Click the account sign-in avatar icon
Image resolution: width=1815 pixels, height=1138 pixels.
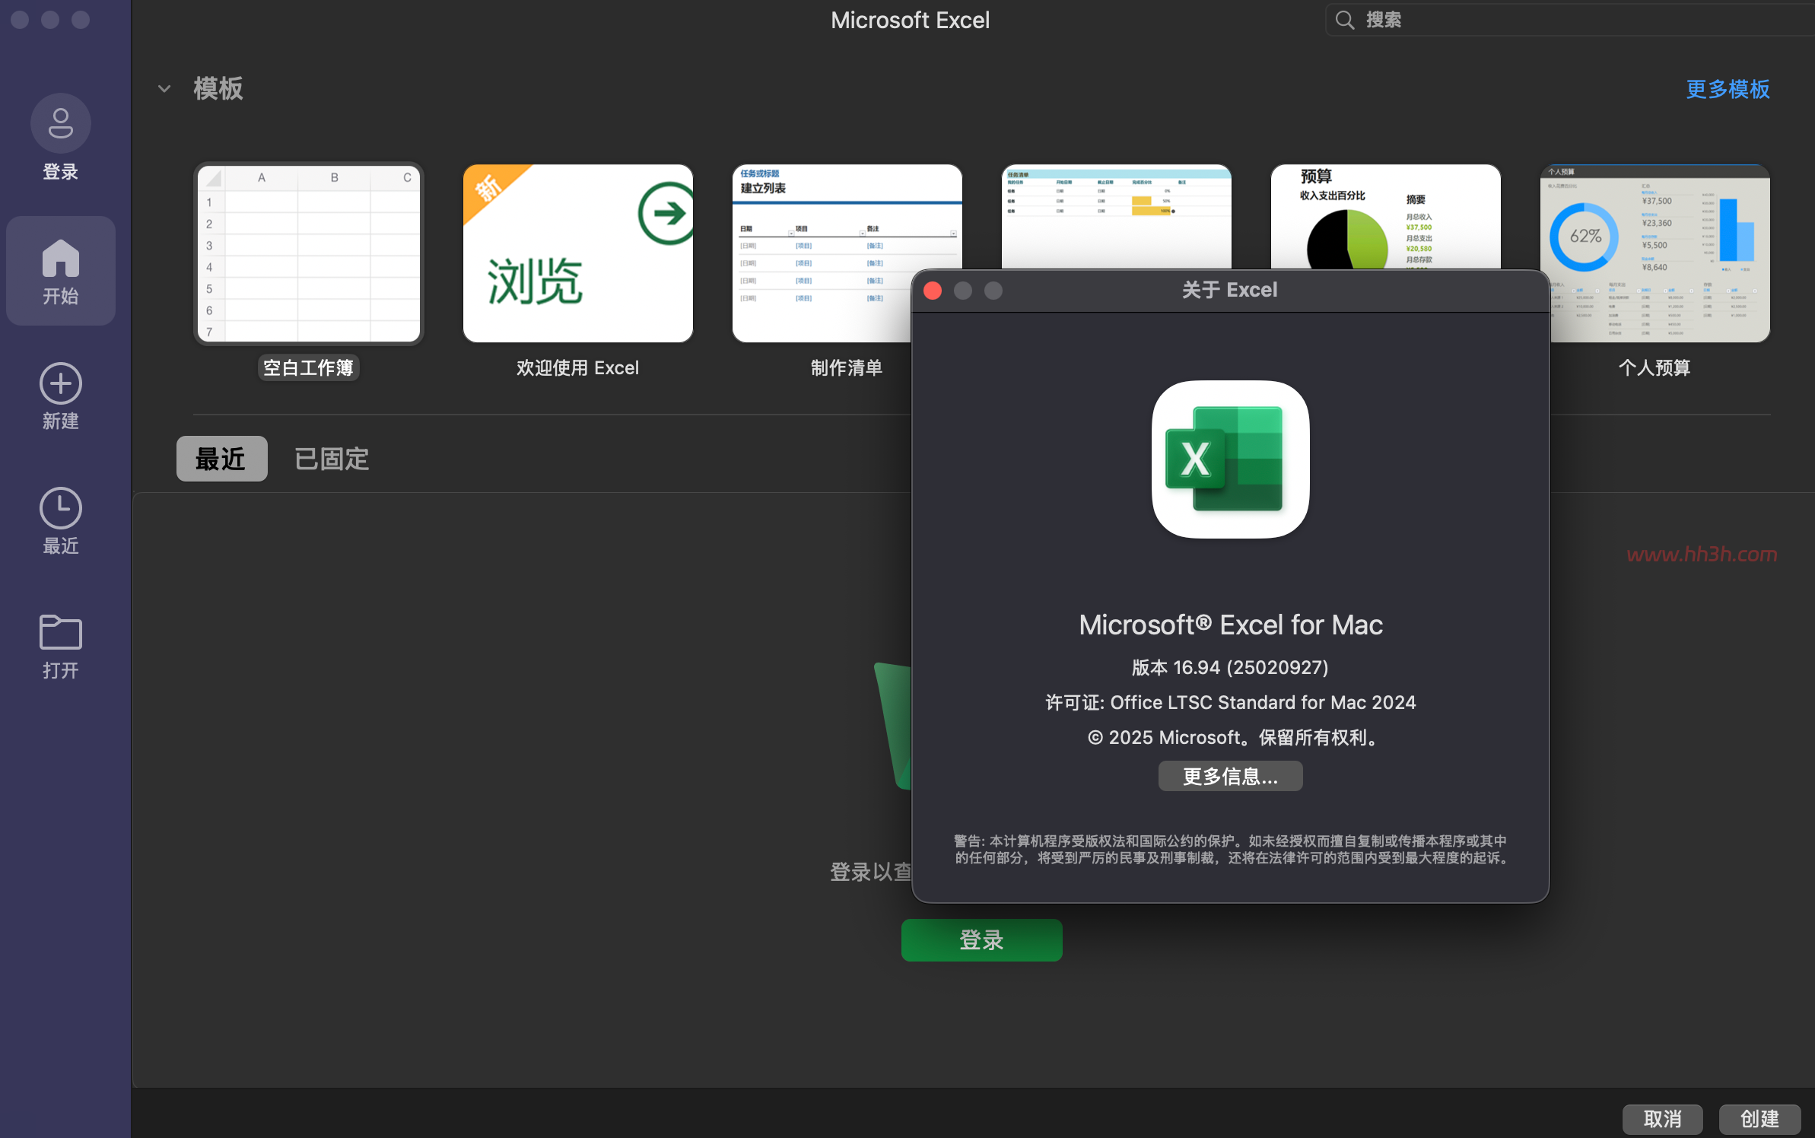coord(61,123)
